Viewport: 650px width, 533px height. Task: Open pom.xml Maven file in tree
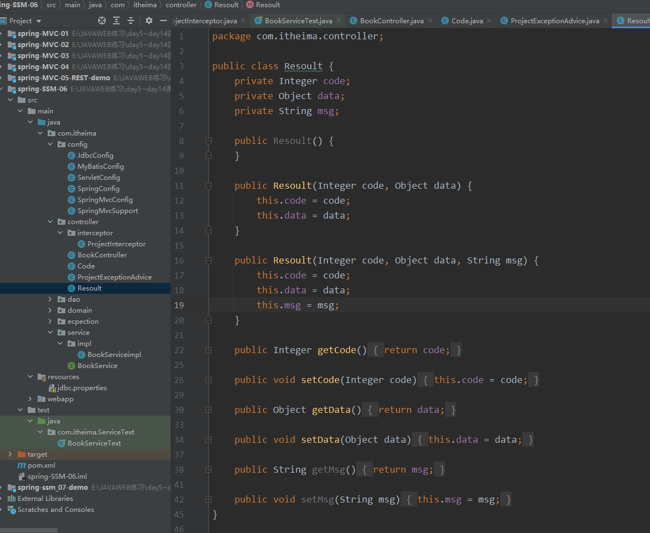[x=42, y=465]
